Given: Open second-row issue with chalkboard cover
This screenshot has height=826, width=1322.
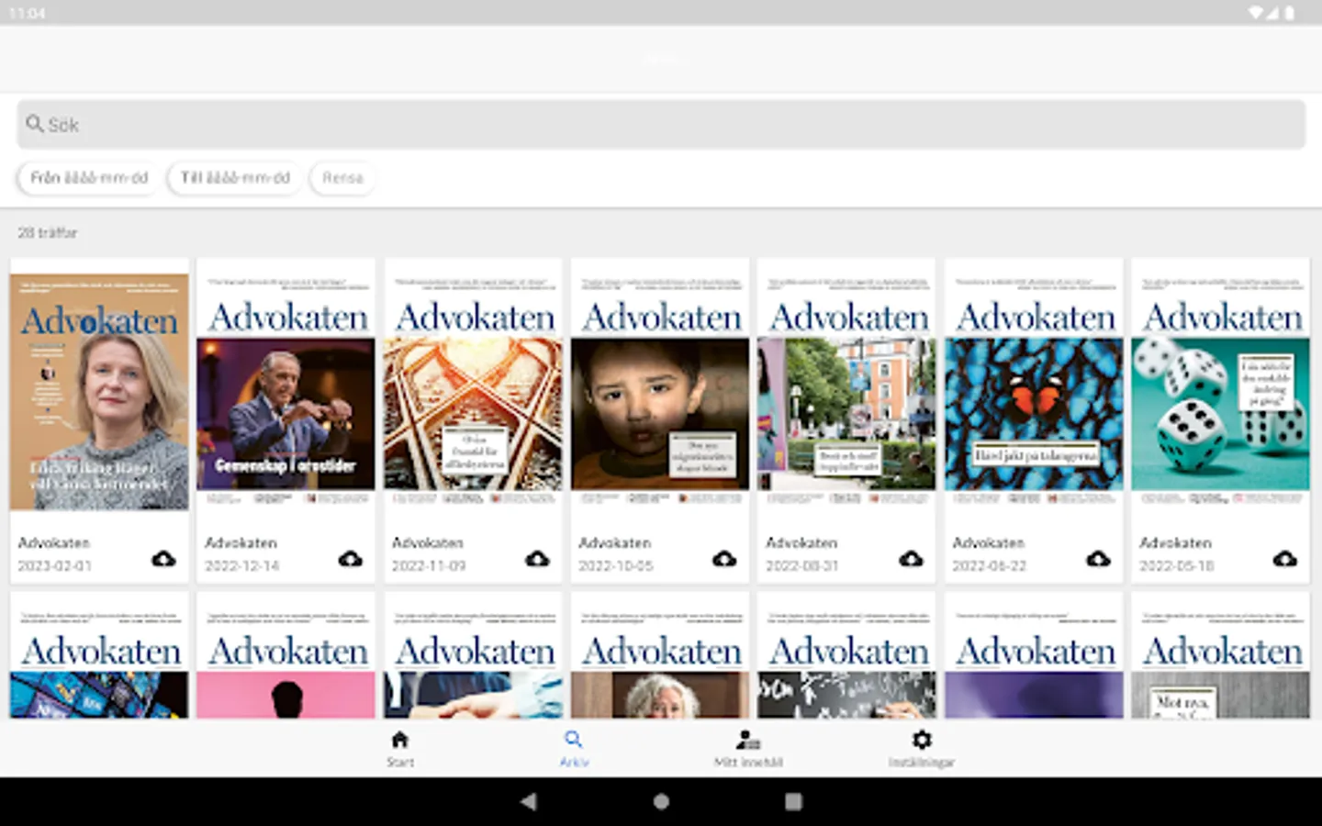Looking at the screenshot, I should 846,655.
